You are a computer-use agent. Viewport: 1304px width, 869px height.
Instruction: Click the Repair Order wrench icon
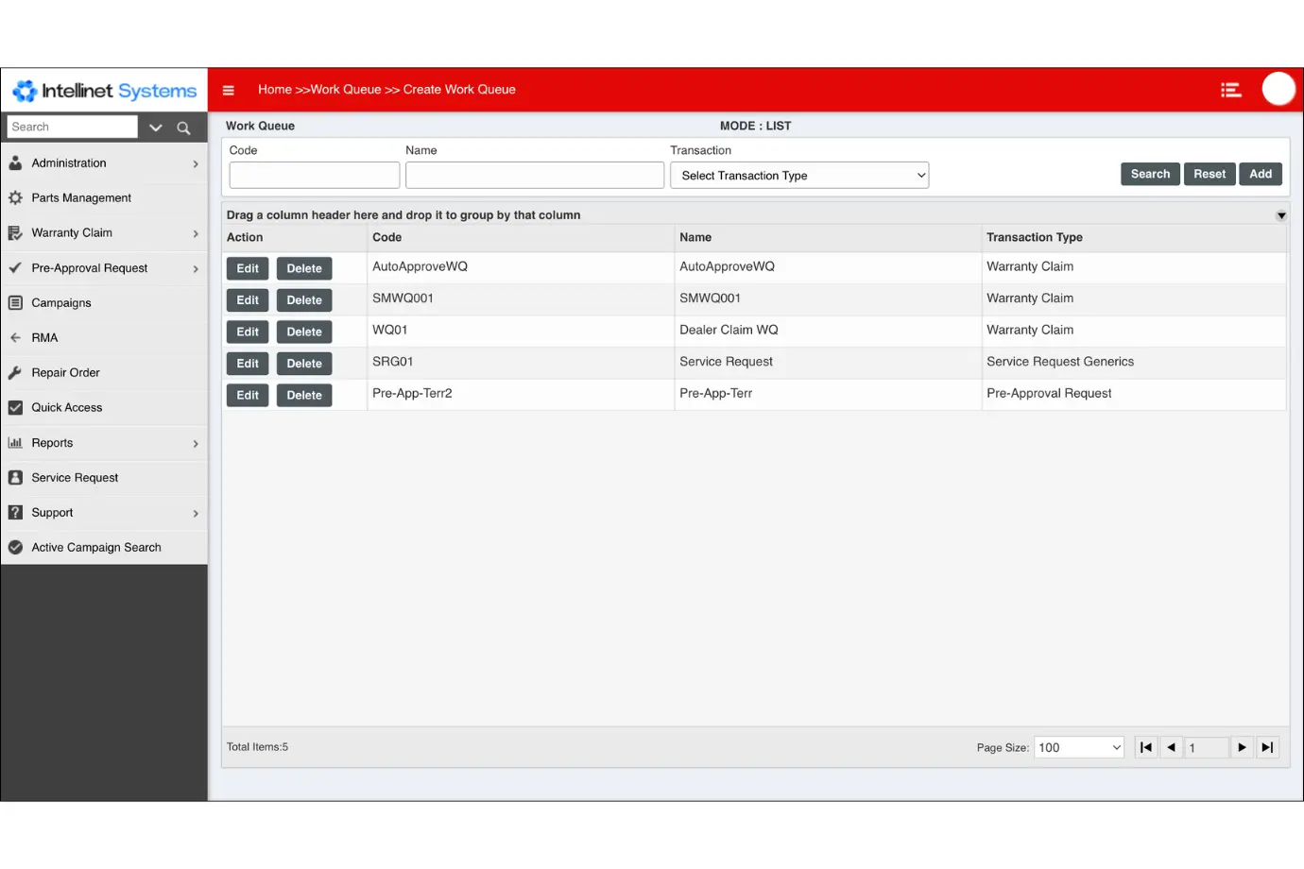tap(15, 373)
